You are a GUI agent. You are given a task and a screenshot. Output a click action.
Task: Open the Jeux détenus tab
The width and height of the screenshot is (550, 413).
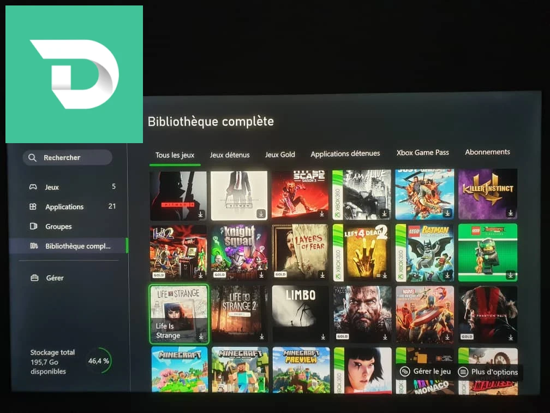coord(230,155)
